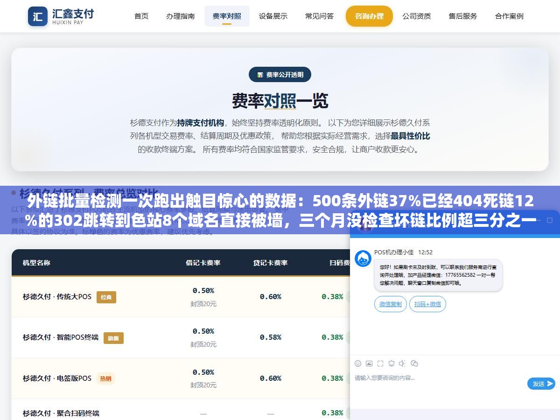Viewport: 560px width, 420px height.
Task: Open the 常见问答 nav item
Action: [320, 16]
